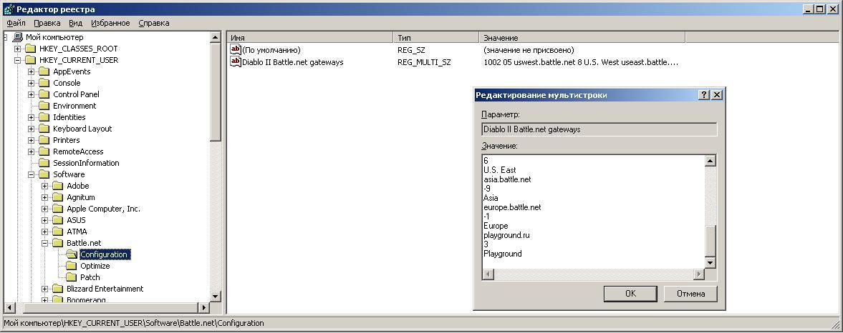843x333 pixels.
Task: Click the Optimize folder icon
Action: (72, 266)
